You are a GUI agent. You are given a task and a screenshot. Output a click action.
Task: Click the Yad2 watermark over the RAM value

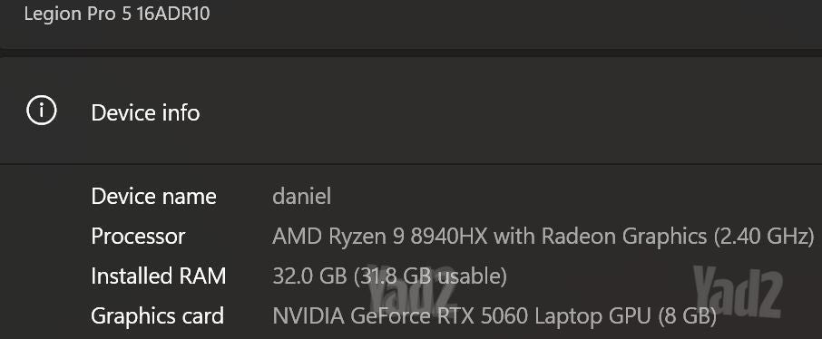[x=412, y=289]
